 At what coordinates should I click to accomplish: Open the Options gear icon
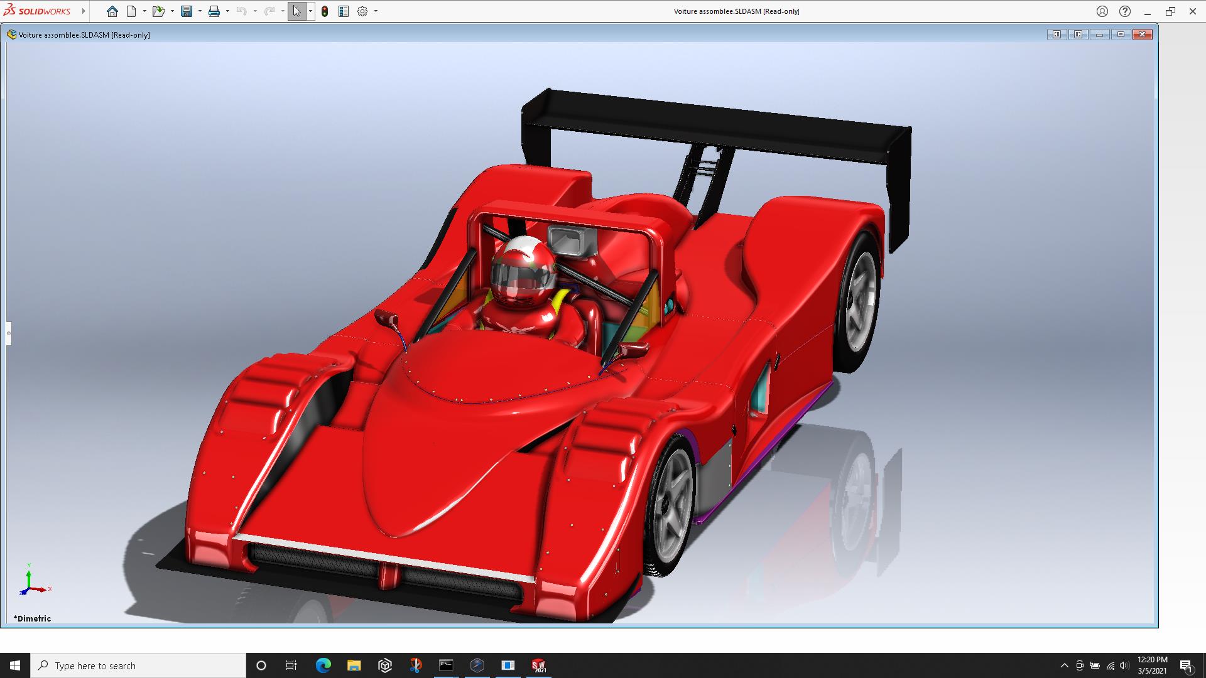coord(362,11)
